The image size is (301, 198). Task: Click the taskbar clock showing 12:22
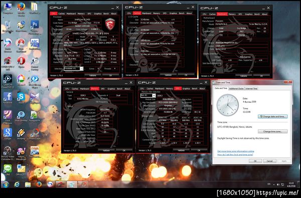coord(291,184)
